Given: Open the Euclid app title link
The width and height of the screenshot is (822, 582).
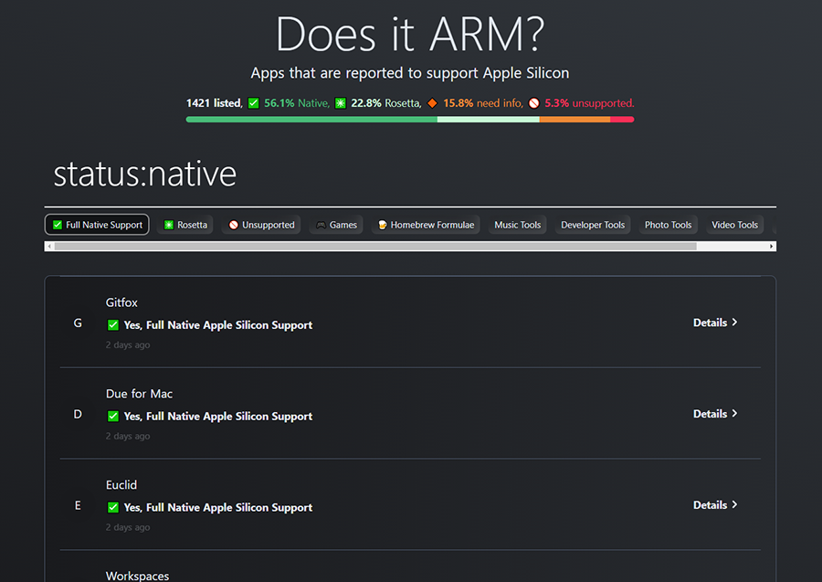Looking at the screenshot, I should point(121,485).
